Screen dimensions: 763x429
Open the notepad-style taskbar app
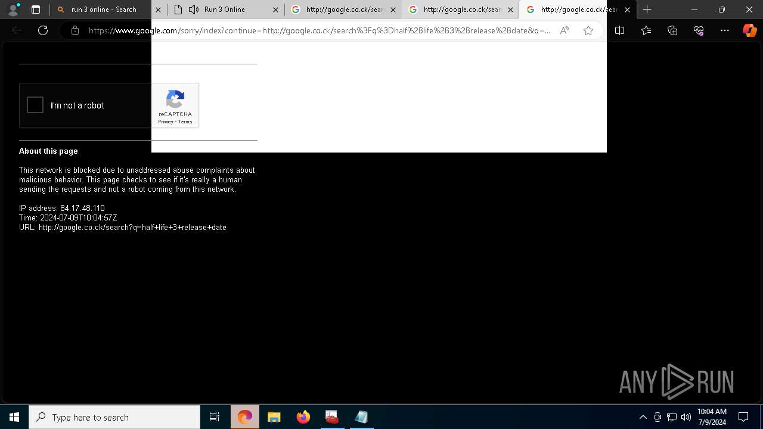pos(361,417)
